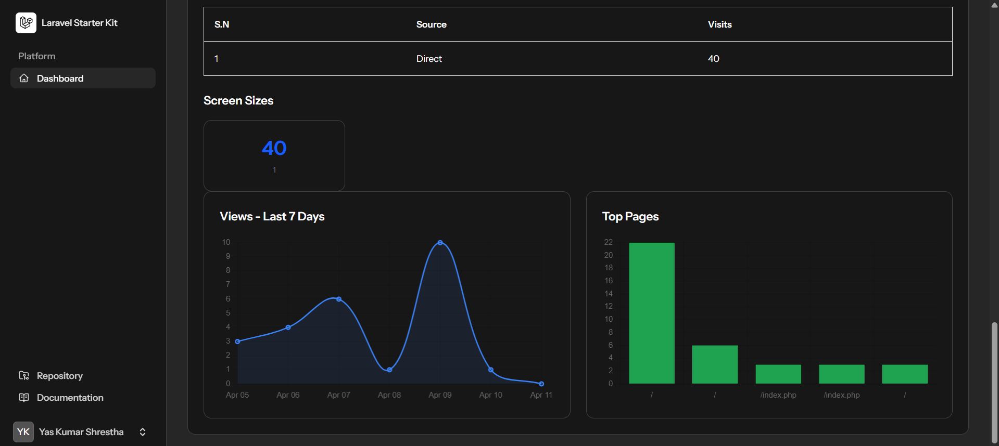The height and width of the screenshot is (446, 999).
Task: Click the scrollbar up arrow
Action: click(x=994, y=5)
